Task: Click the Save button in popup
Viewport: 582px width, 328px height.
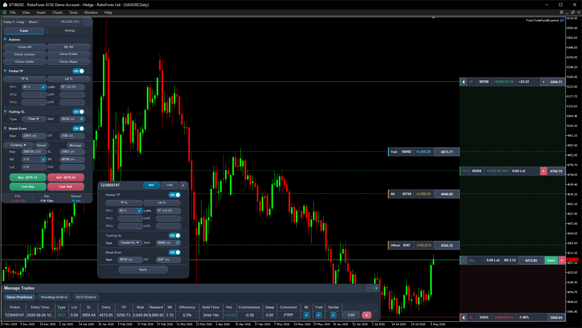Action: click(151, 185)
